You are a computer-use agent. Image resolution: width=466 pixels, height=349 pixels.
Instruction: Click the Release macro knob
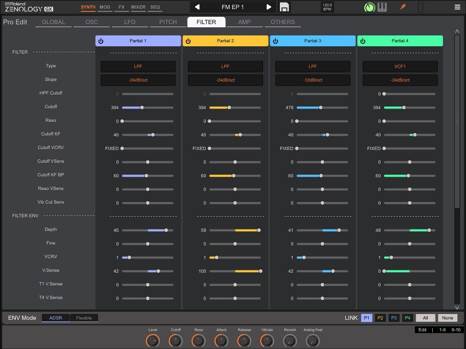[244, 341]
